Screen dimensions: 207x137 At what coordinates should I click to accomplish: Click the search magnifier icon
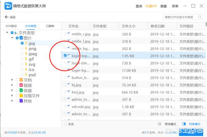point(200,17)
